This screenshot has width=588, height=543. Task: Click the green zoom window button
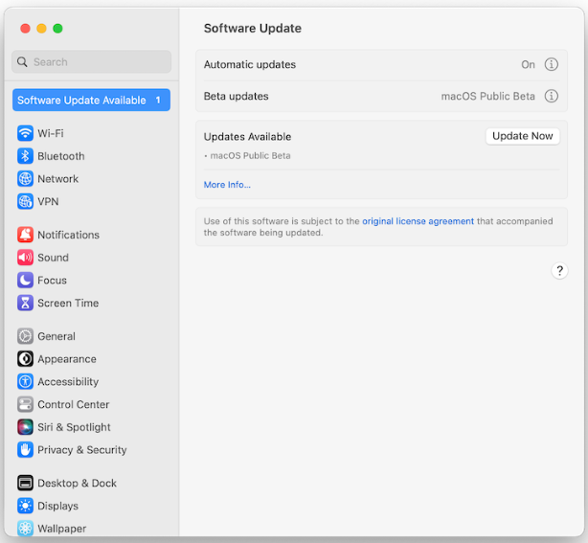point(57,29)
